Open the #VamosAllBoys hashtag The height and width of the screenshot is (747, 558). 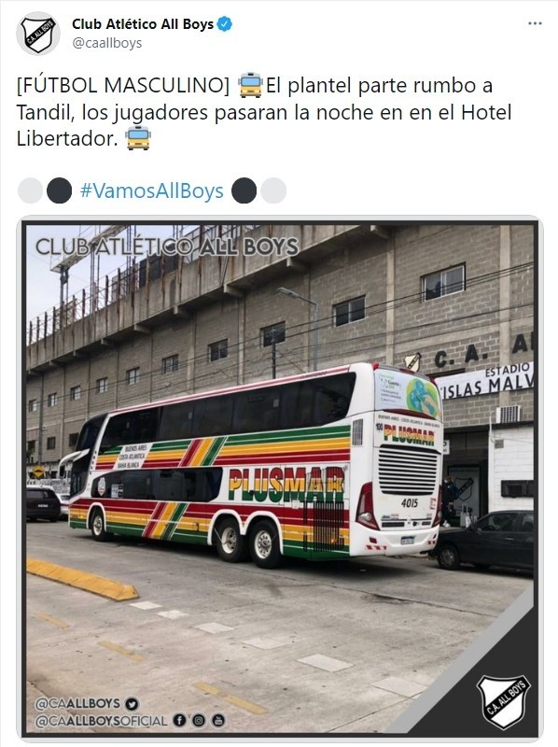point(152,190)
